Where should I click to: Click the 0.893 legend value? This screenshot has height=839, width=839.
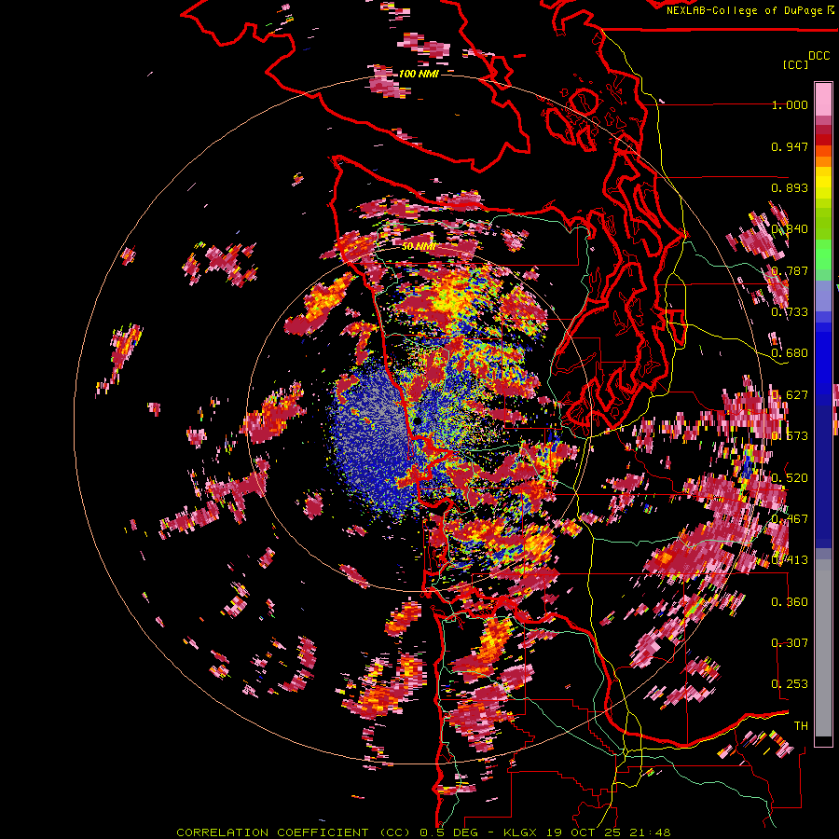coord(790,187)
